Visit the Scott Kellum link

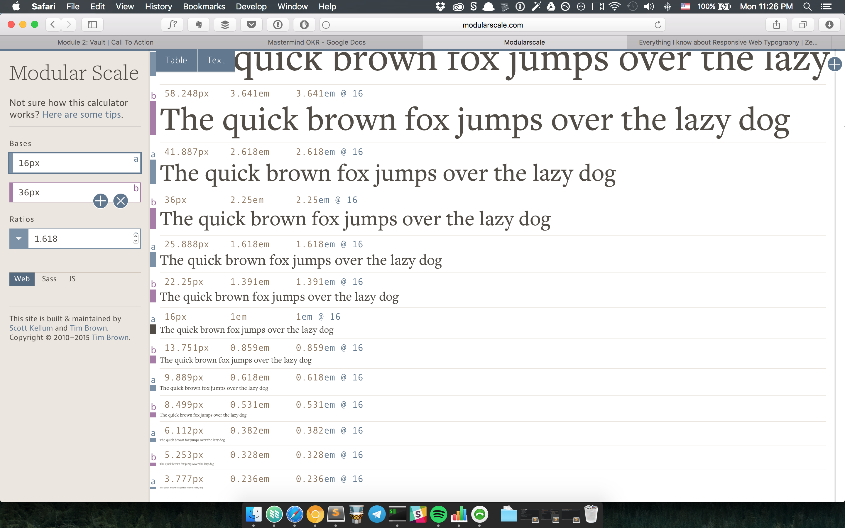click(31, 328)
